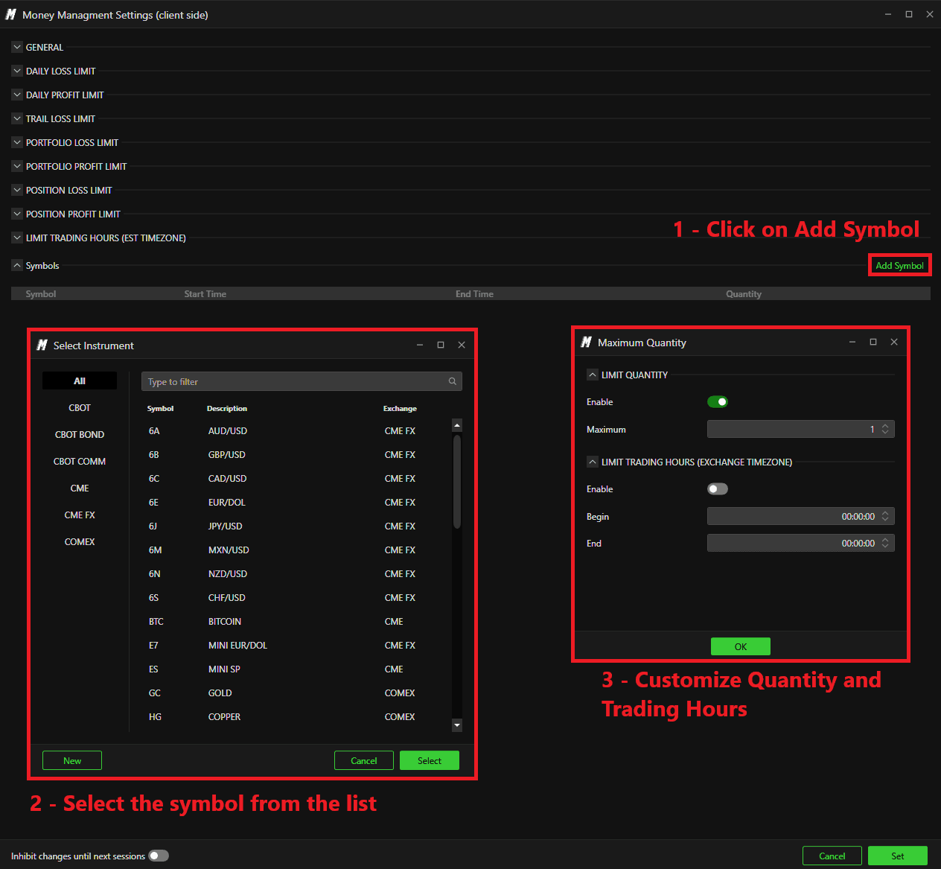Click the search magnifier icon
The width and height of the screenshot is (941, 869).
tap(452, 381)
